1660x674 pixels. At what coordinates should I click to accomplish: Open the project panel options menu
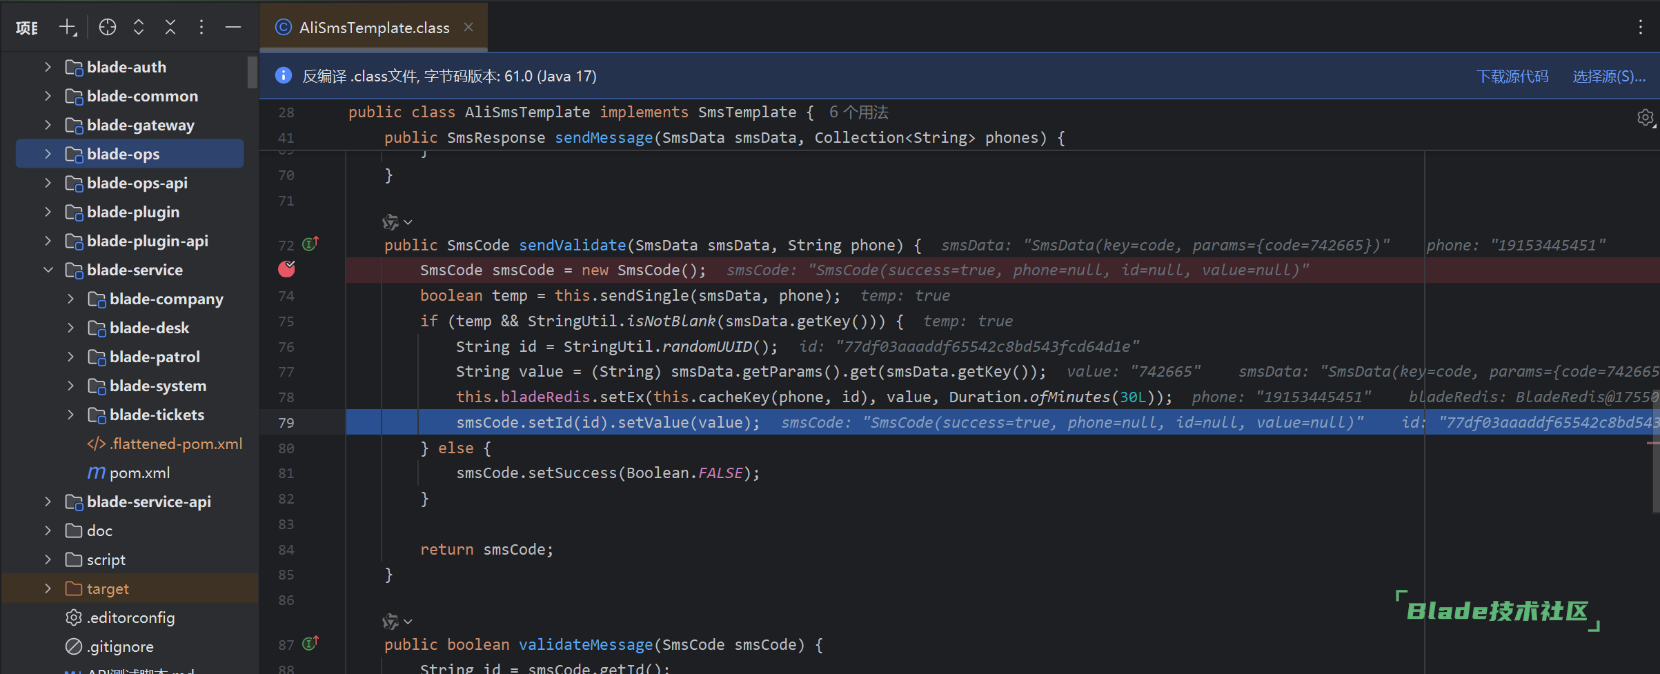coord(201,28)
